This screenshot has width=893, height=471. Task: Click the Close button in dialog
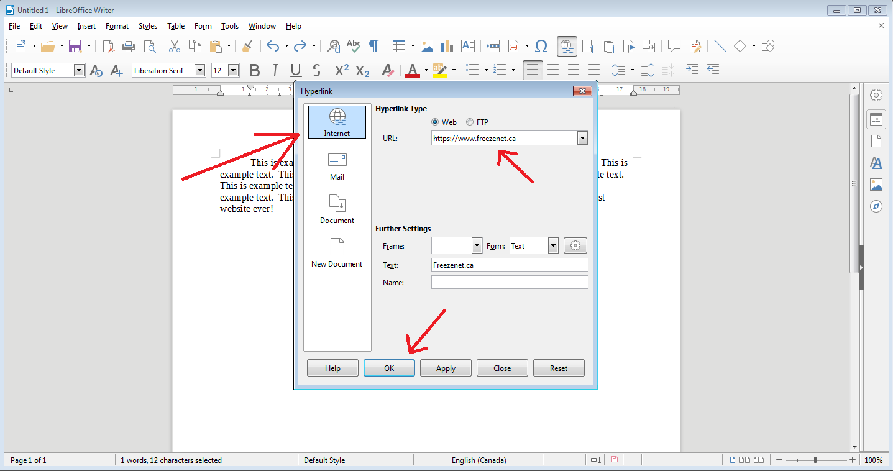pos(502,368)
